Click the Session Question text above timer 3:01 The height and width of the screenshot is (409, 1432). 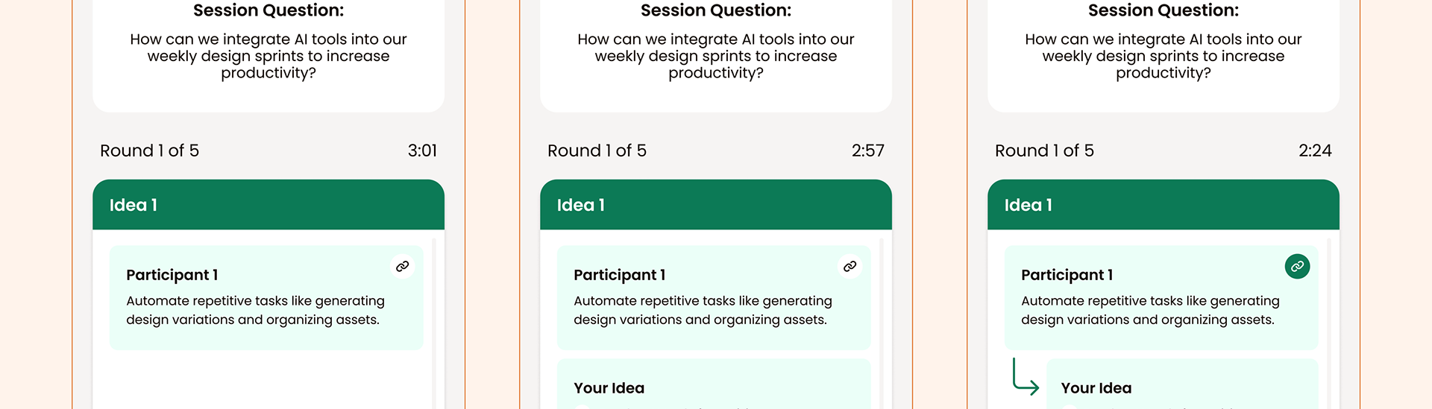tap(268, 56)
